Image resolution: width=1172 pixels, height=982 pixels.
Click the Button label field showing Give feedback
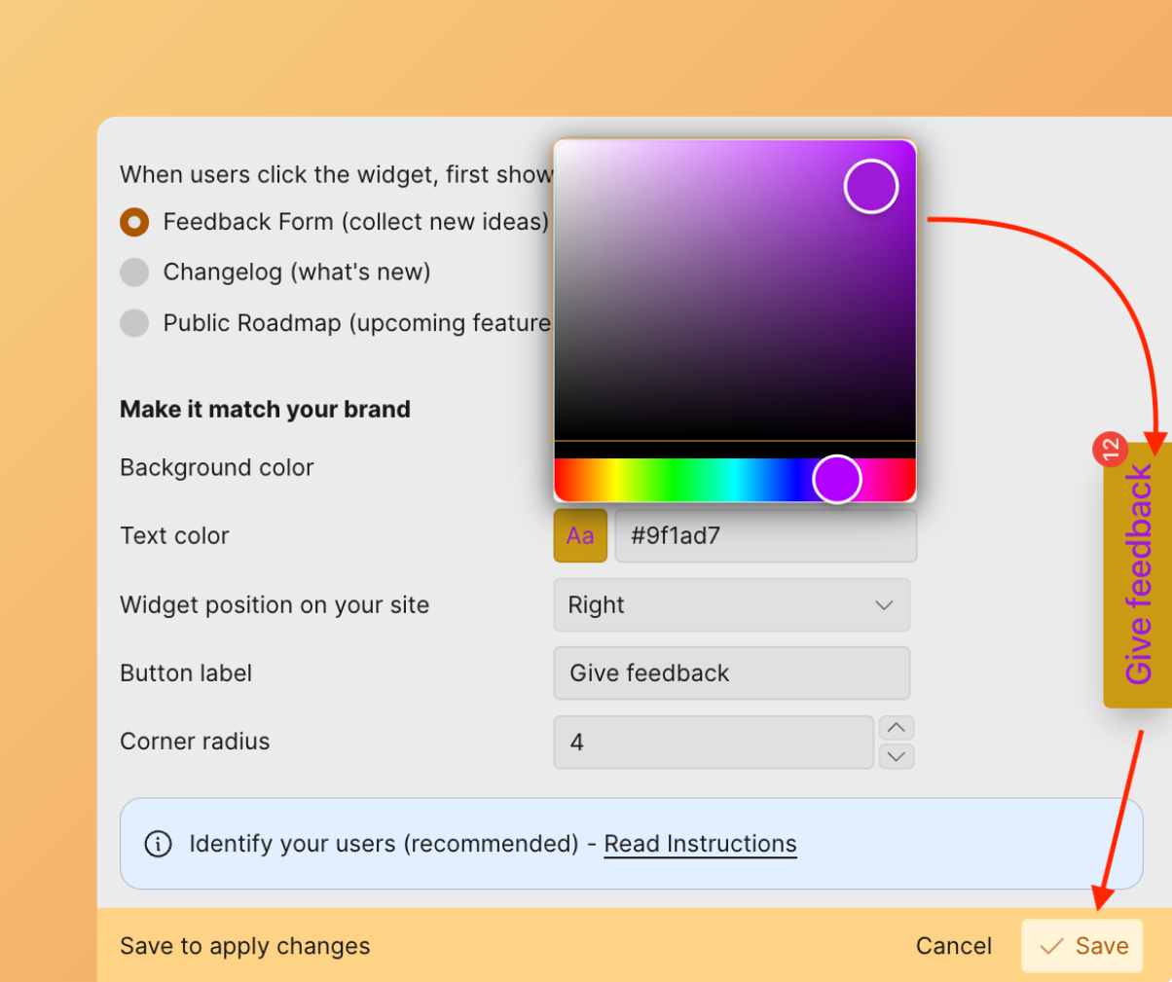(x=731, y=673)
